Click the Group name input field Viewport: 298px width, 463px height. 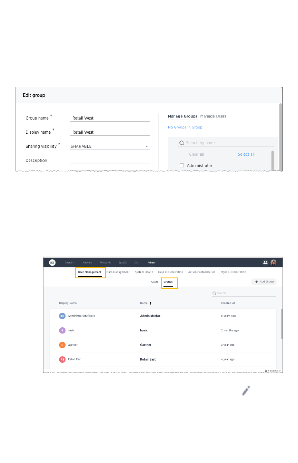(110, 118)
